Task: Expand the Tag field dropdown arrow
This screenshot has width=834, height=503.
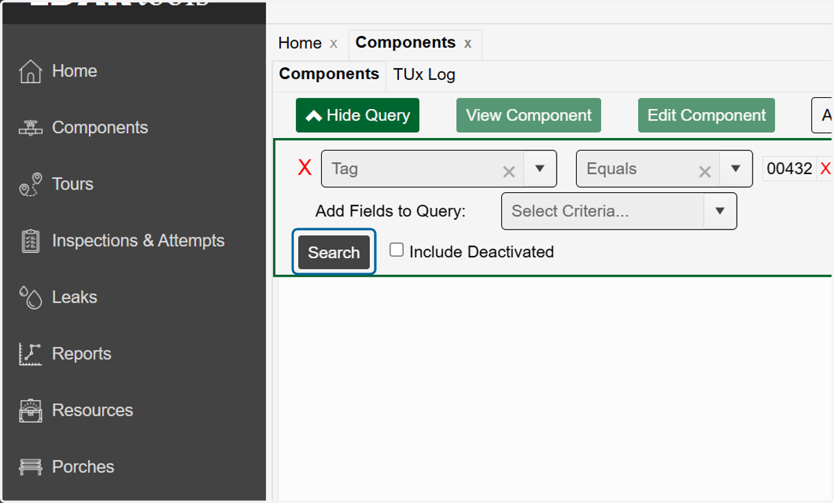Action: [x=539, y=169]
